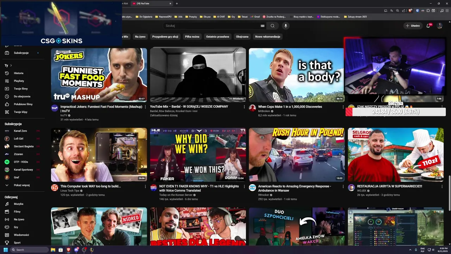Open the MrBroken channel link

tap(264, 111)
